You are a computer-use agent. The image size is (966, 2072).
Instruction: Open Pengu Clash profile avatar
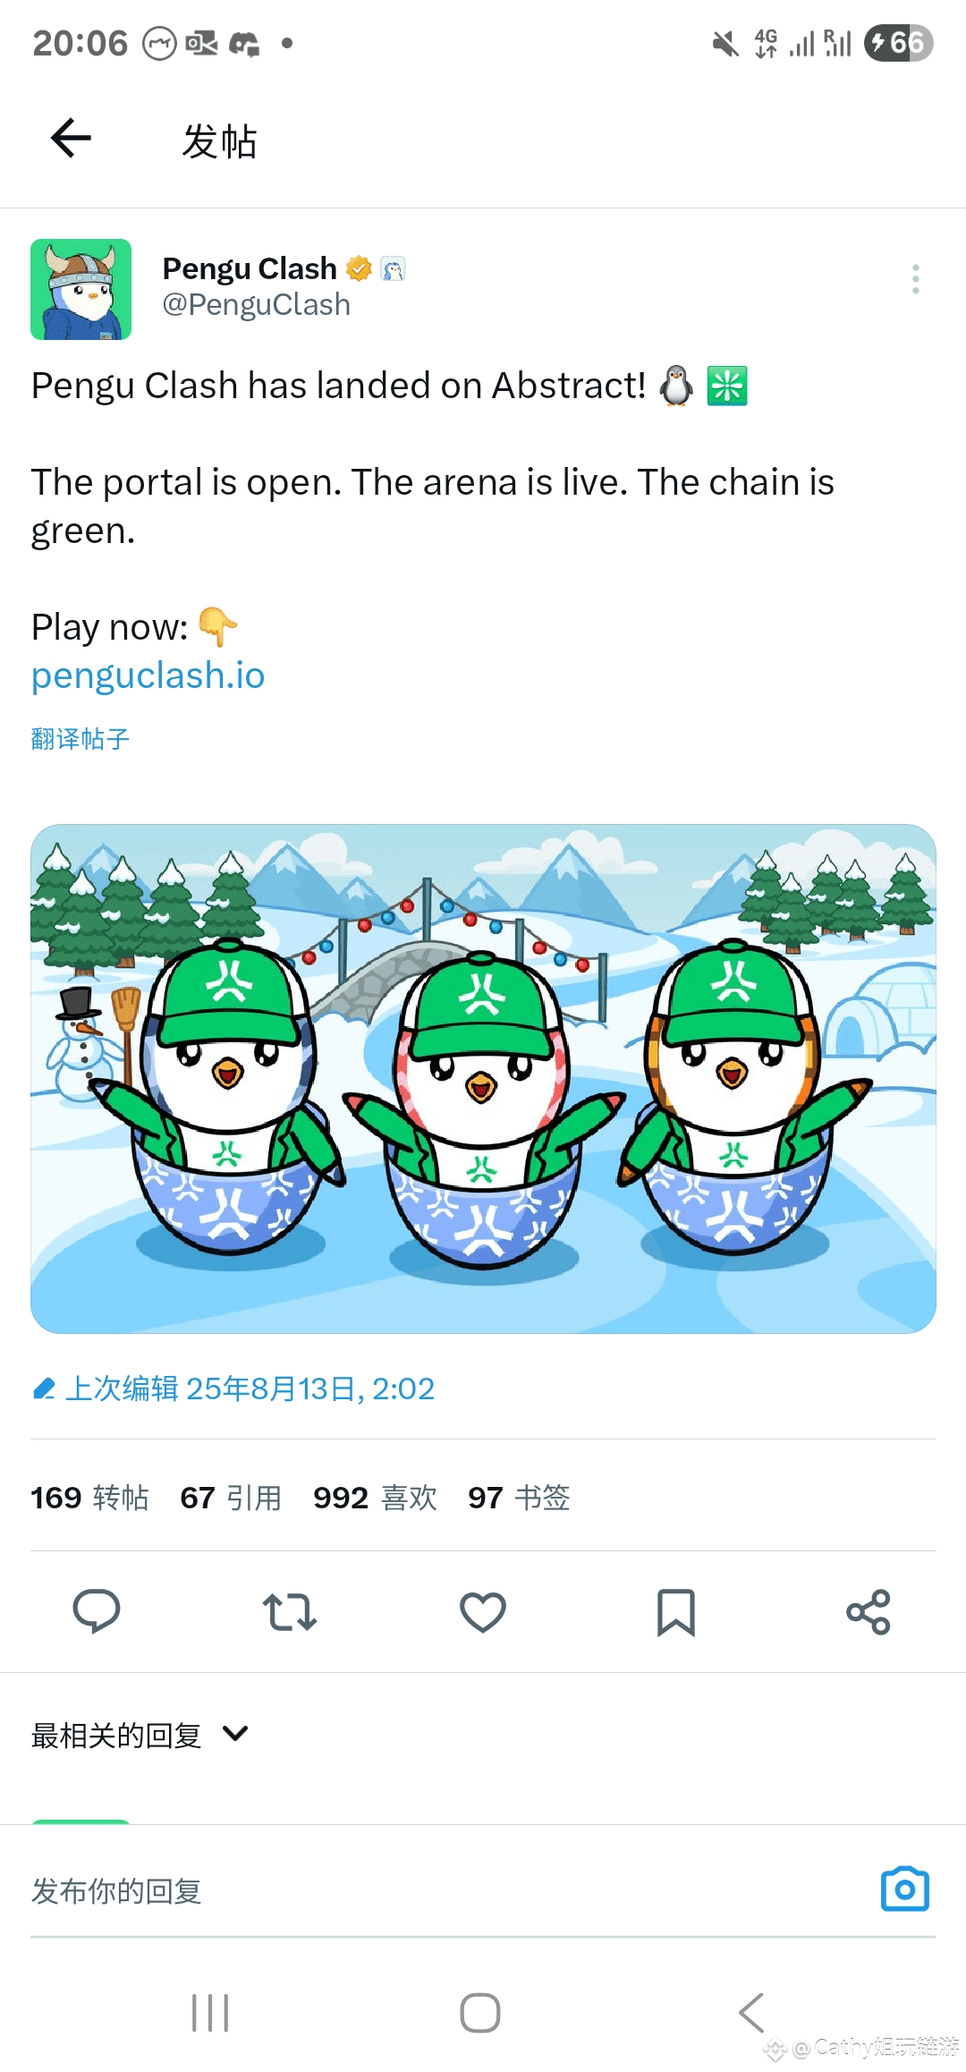click(x=81, y=289)
